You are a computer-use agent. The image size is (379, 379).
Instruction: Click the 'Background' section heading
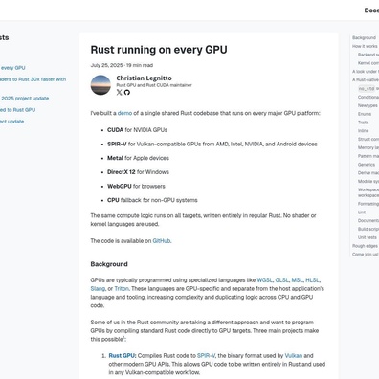click(109, 264)
